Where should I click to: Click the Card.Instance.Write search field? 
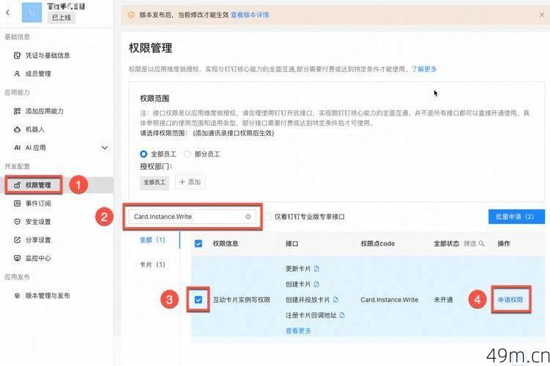(x=192, y=217)
